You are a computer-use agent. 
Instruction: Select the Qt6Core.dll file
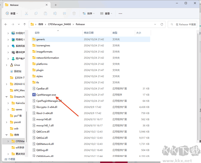pos(43,131)
